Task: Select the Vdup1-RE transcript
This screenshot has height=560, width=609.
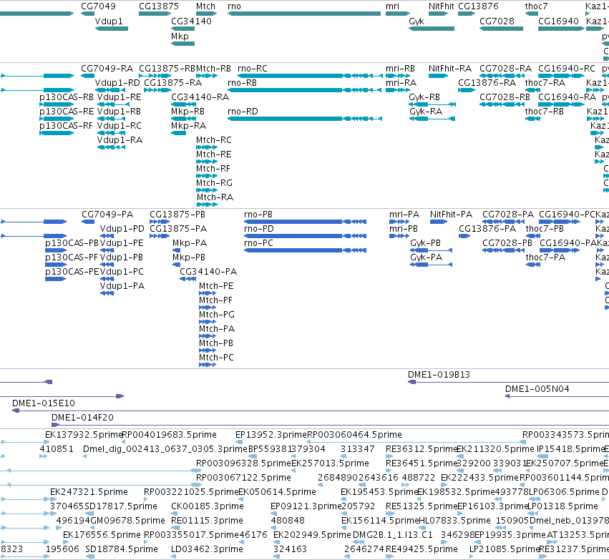Action: (113, 104)
